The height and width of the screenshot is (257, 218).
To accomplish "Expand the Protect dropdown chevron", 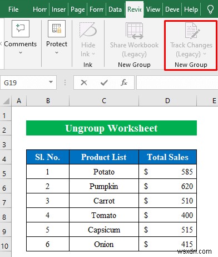I will coord(57,53).
